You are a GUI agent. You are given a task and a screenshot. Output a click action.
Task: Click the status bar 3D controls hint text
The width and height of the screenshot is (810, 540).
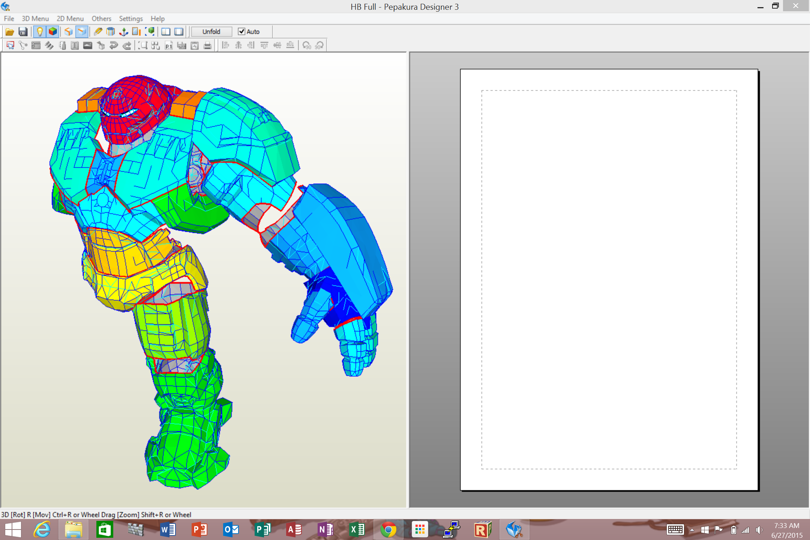96,514
